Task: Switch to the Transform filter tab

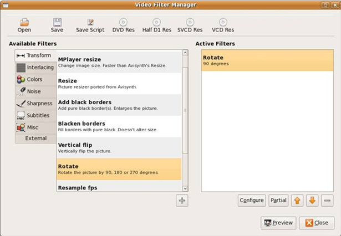Action: (x=35, y=55)
